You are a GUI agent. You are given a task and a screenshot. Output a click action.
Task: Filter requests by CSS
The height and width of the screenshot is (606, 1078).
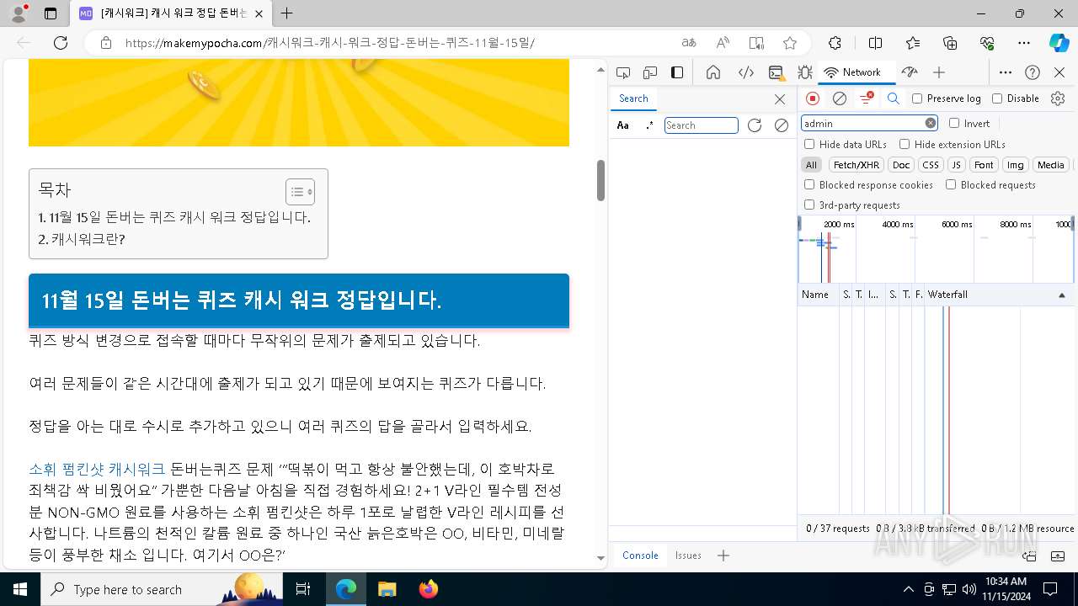tap(930, 165)
